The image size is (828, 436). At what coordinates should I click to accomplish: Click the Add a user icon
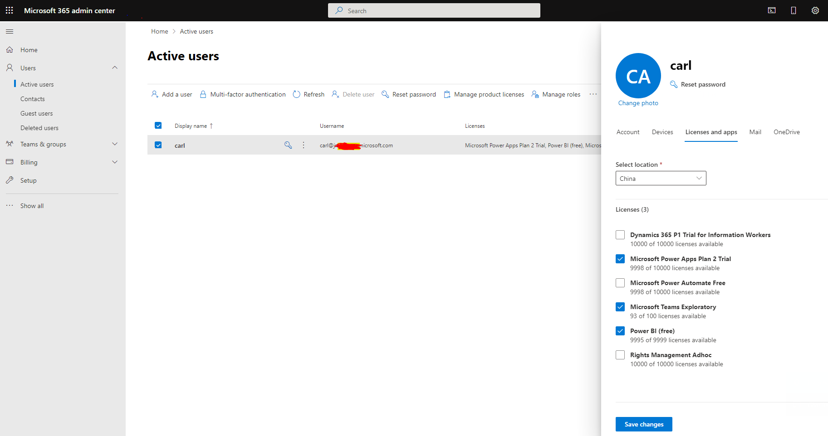pyautogui.click(x=155, y=94)
